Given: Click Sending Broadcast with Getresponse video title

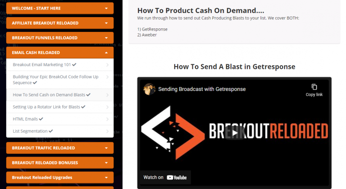Looking at the screenshot, I should click(x=202, y=89).
